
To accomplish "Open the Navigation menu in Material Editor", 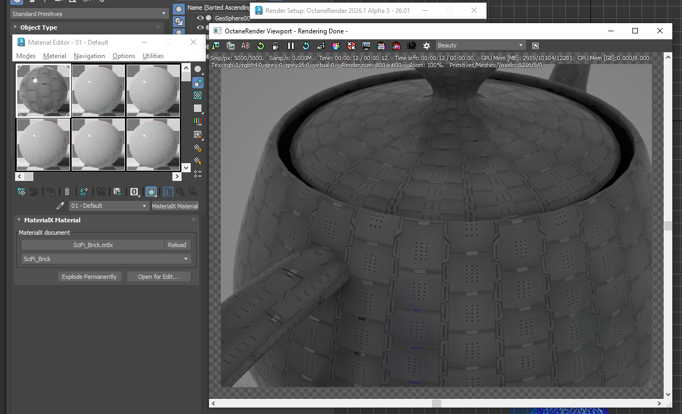I will click(89, 56).
